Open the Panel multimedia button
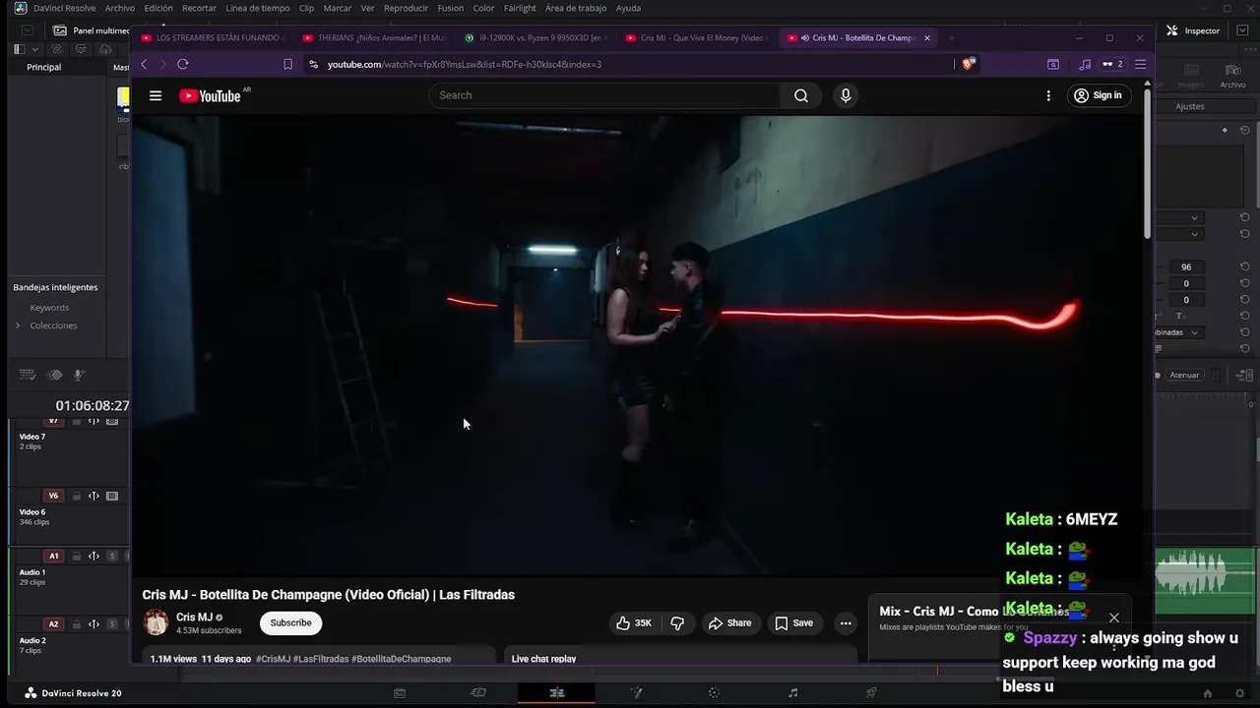1260x708 pixels. tap(91, 30)
